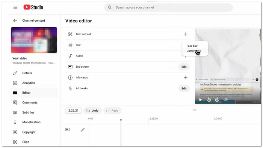Edit the End screen
This screenshot has width=263, height=148.
pyautogui.click(x=184, y=67)
